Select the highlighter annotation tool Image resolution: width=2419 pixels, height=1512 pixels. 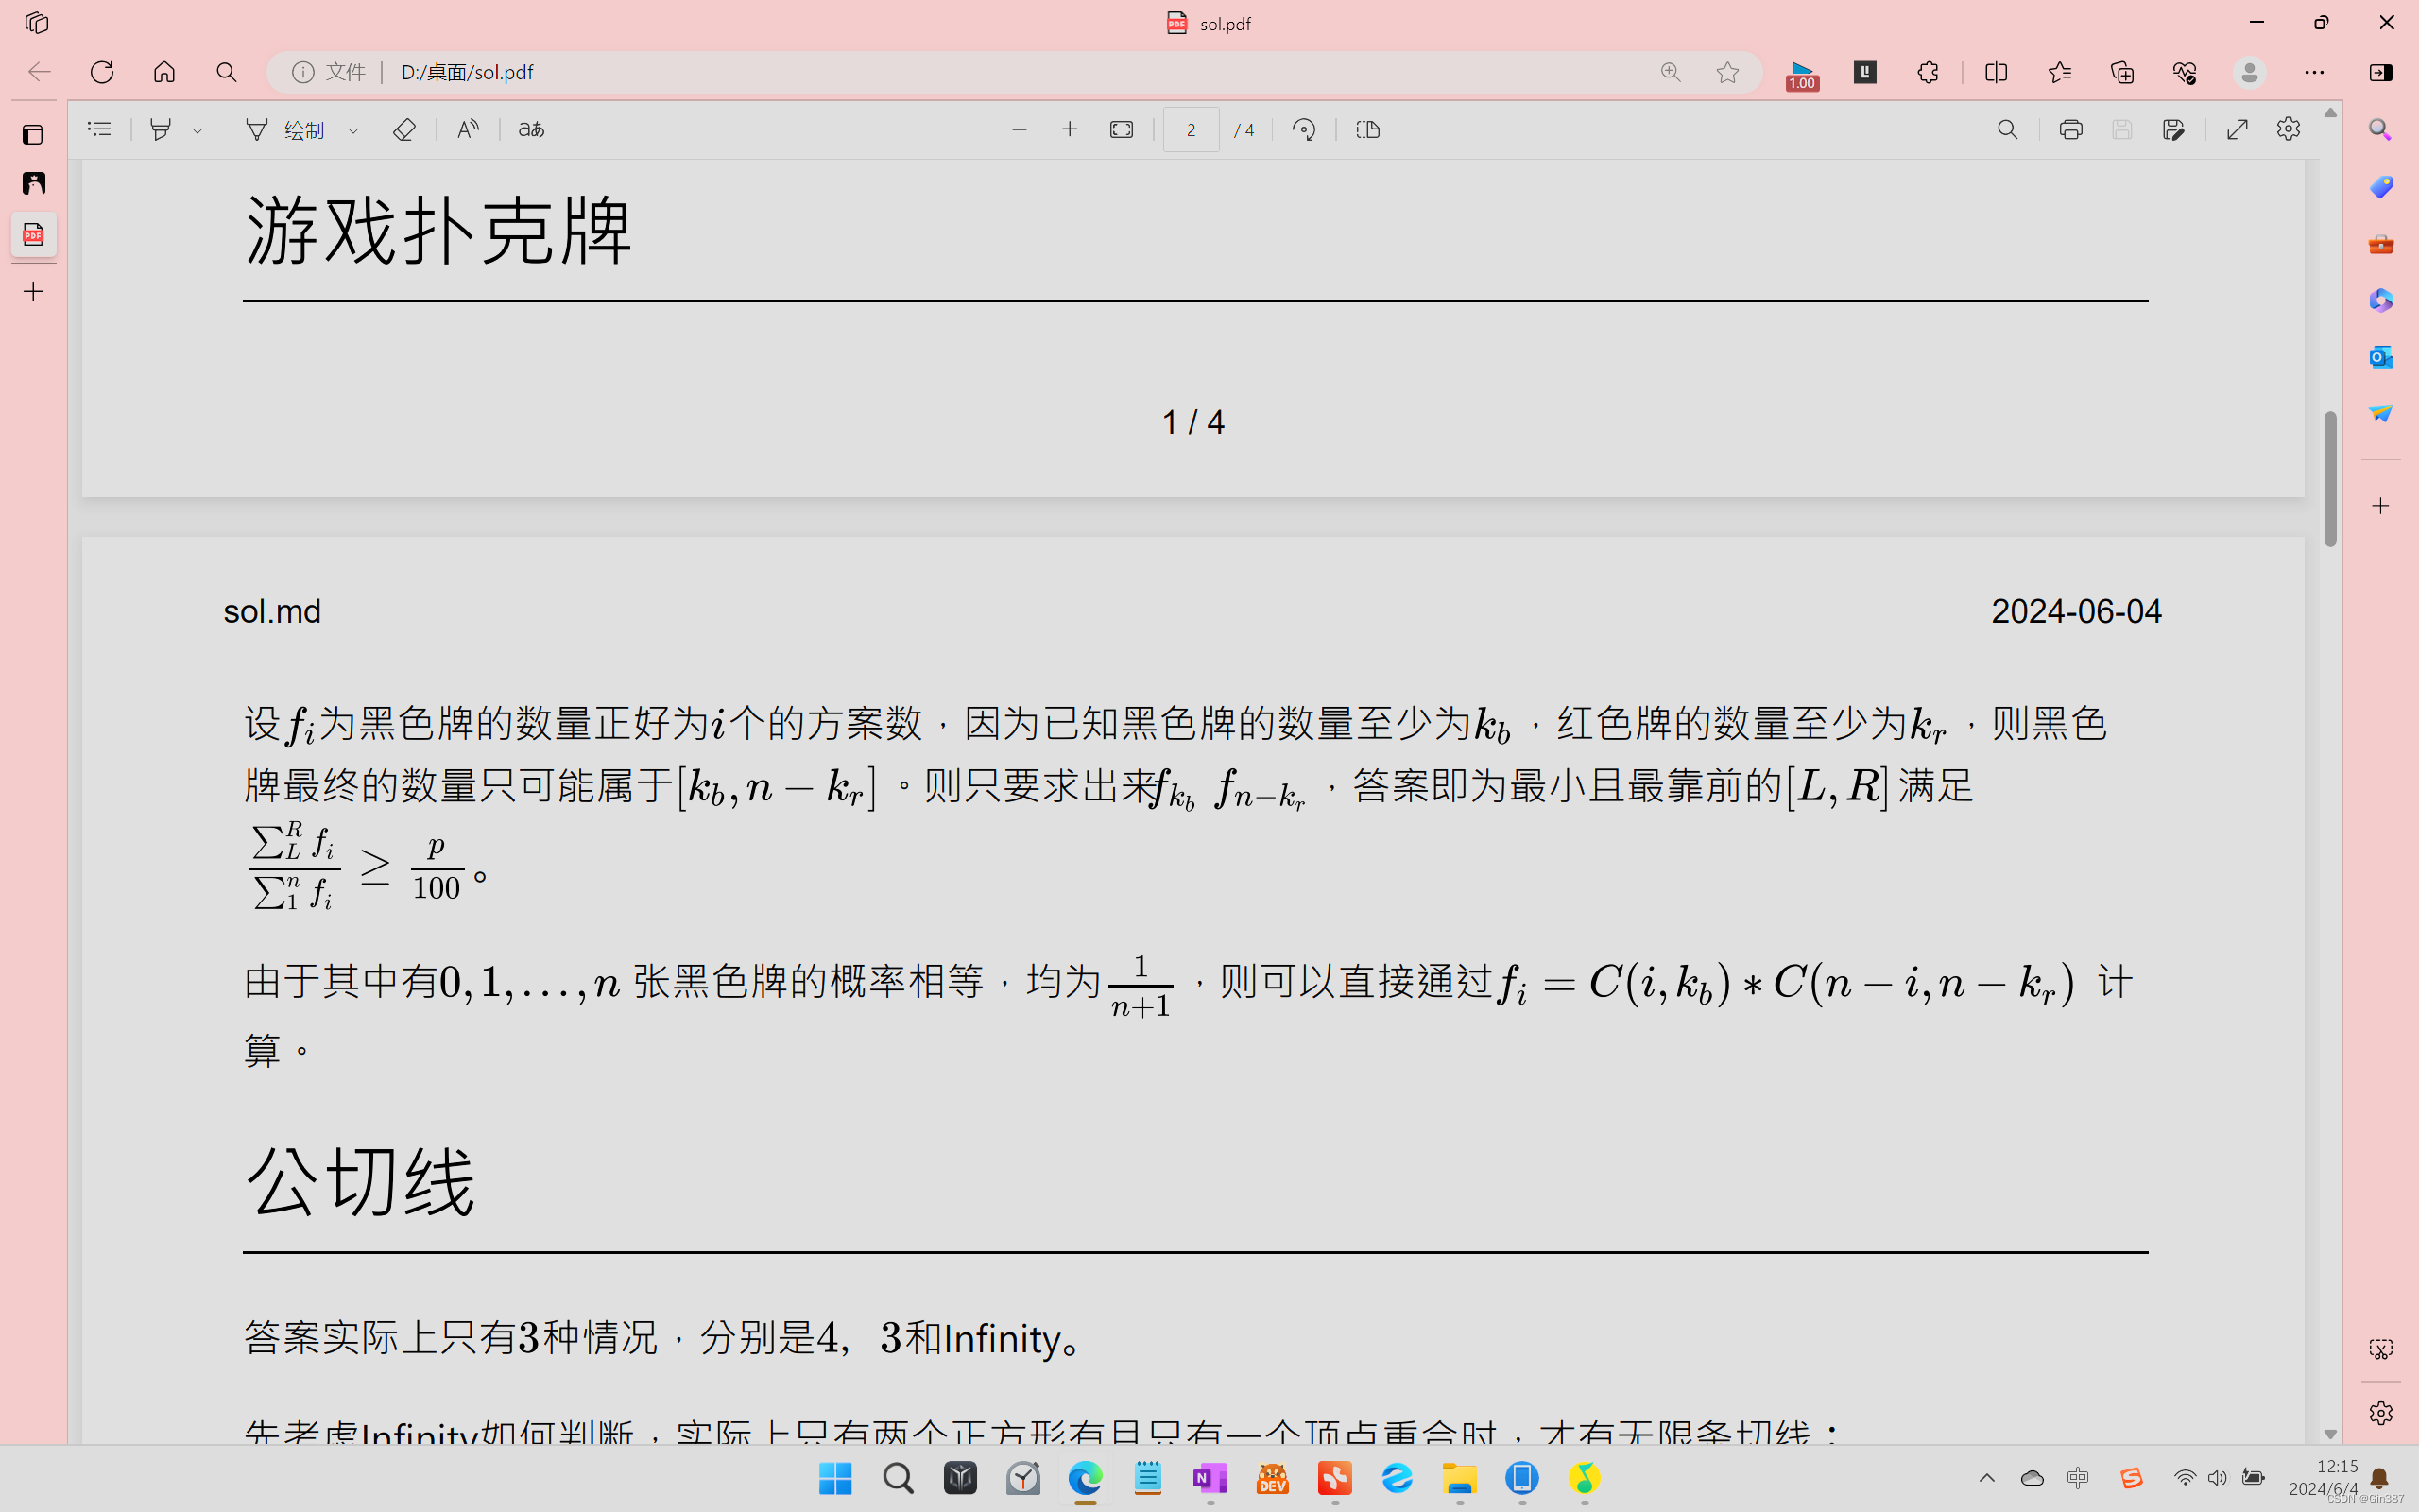pos(163,129)
